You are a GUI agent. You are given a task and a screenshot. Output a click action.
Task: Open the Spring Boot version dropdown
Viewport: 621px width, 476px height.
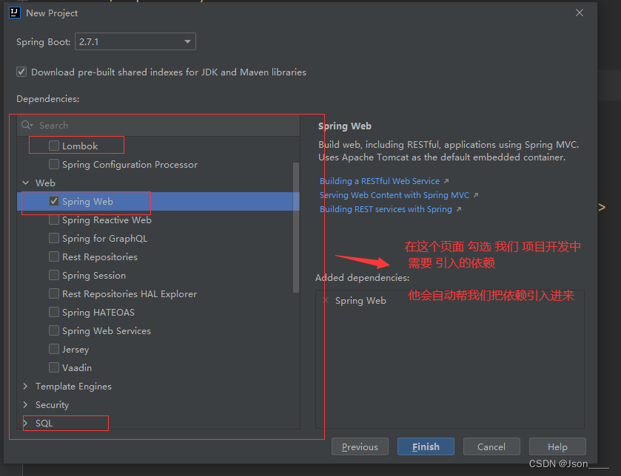188,41
